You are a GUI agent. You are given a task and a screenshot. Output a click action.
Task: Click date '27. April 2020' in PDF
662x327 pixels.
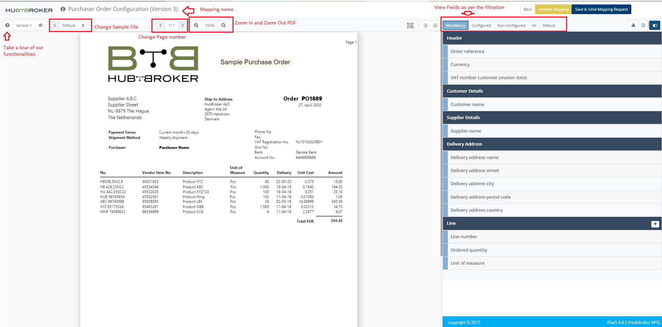(x=310, y=105)
